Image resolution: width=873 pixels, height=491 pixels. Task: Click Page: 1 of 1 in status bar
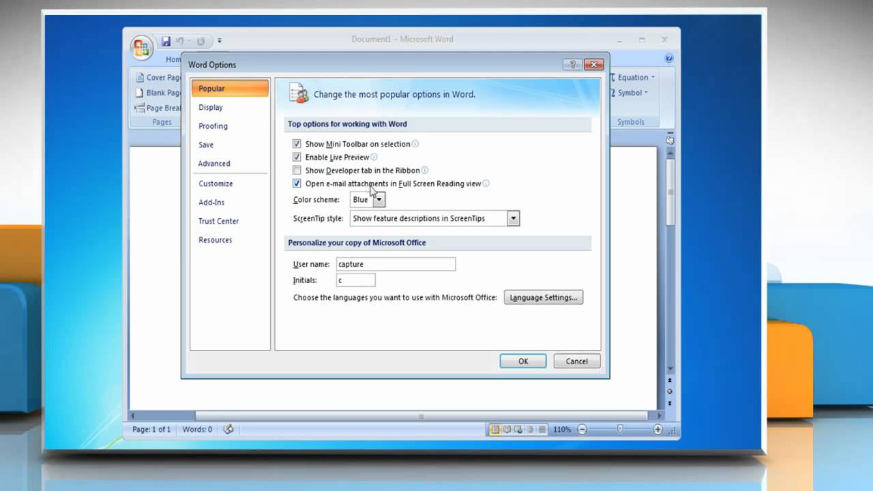151,430
